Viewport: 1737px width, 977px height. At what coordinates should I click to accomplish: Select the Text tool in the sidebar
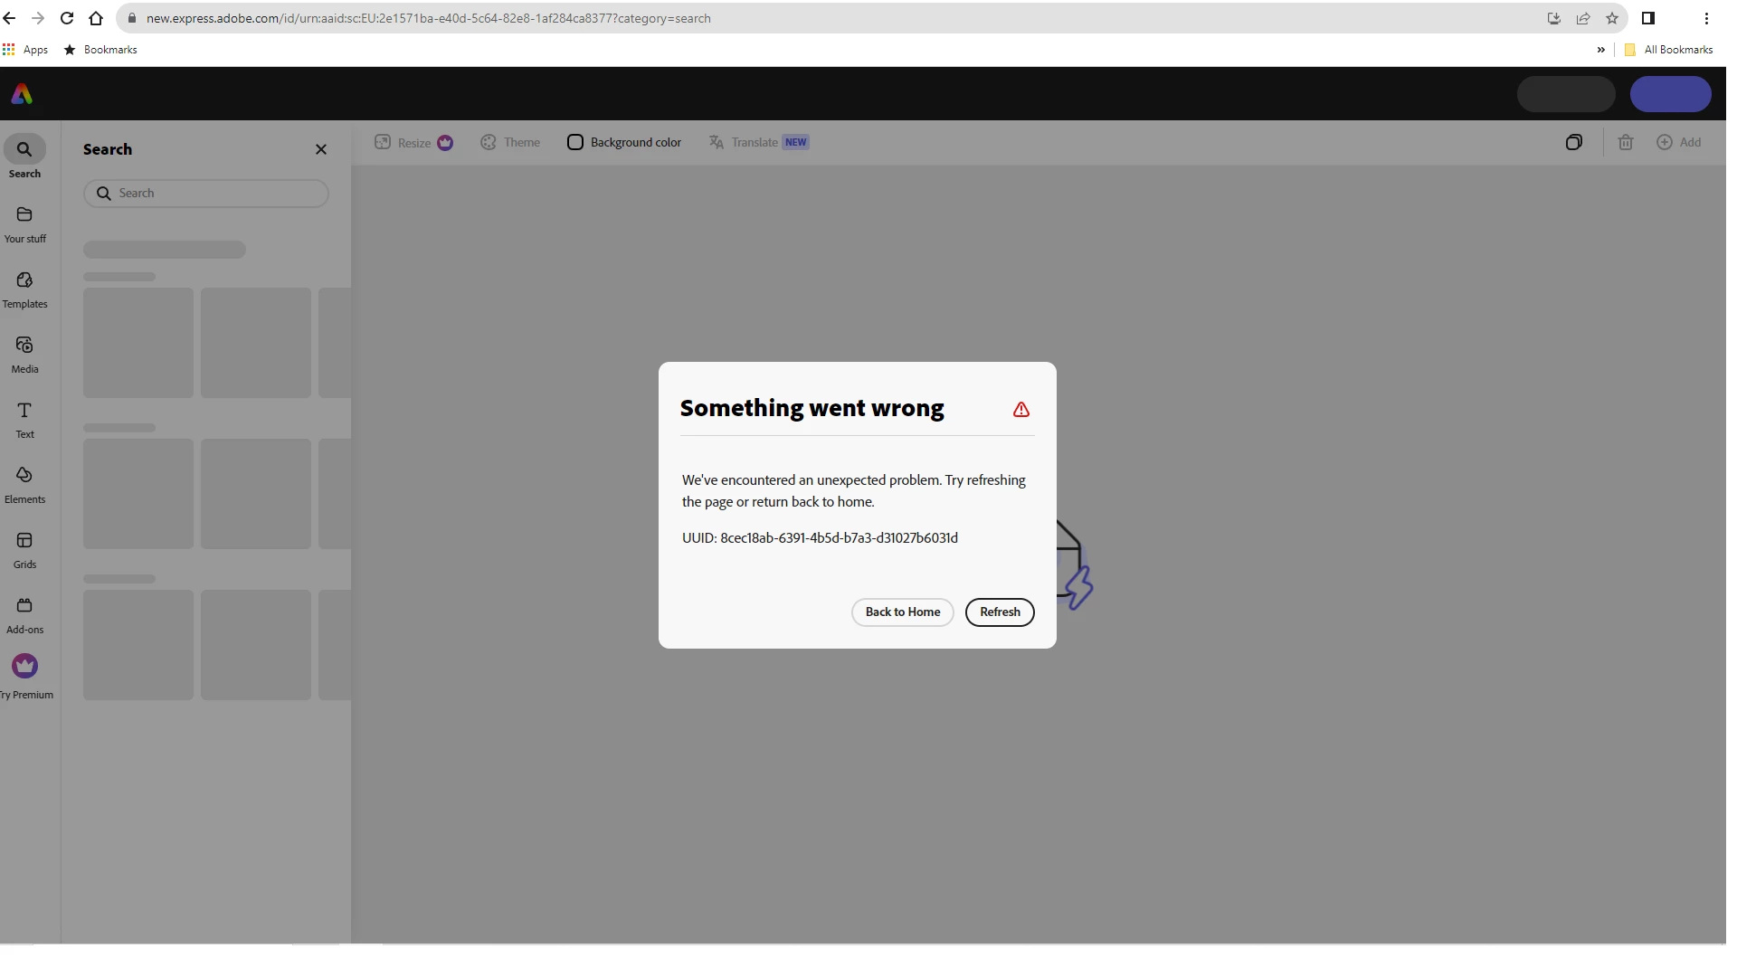coord(24,411)
